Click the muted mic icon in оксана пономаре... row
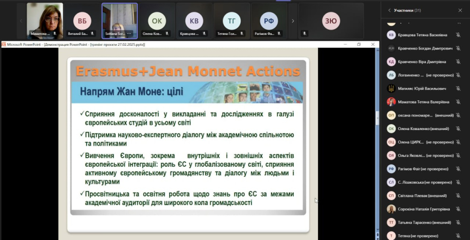470x240 pixels. (458, 115)
